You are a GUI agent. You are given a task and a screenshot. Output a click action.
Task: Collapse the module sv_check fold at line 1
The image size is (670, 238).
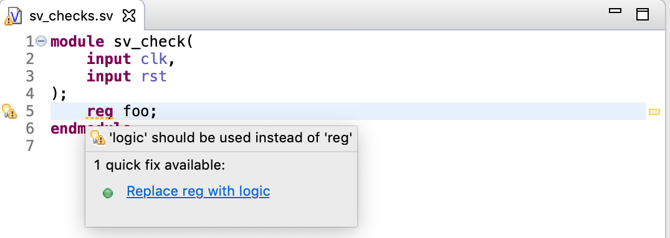point(42,41)
